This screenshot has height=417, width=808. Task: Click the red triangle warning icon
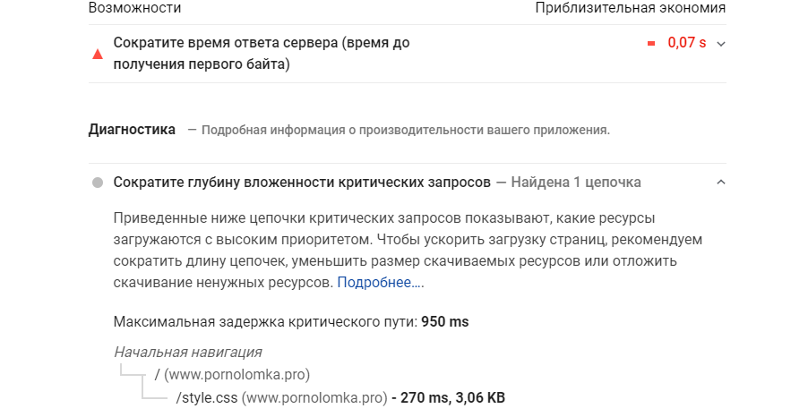pos(98,54)
